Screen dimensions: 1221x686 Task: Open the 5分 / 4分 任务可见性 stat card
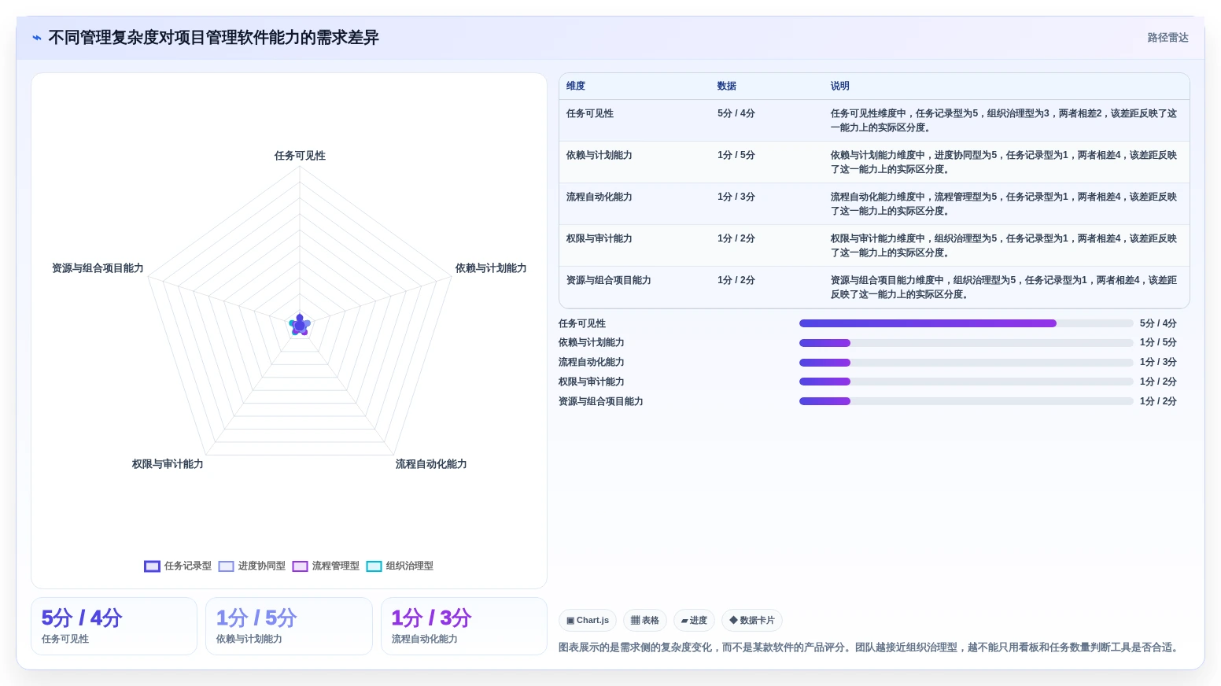[114, 626]
